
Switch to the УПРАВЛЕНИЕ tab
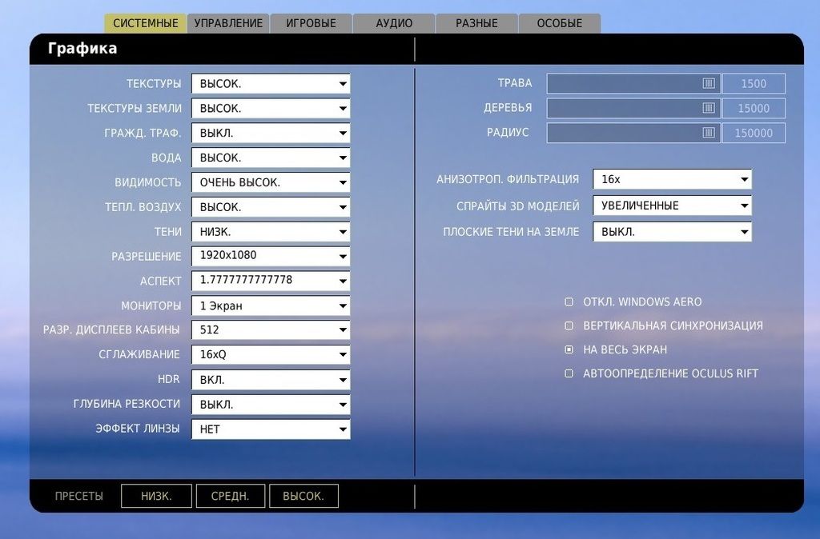228,22
